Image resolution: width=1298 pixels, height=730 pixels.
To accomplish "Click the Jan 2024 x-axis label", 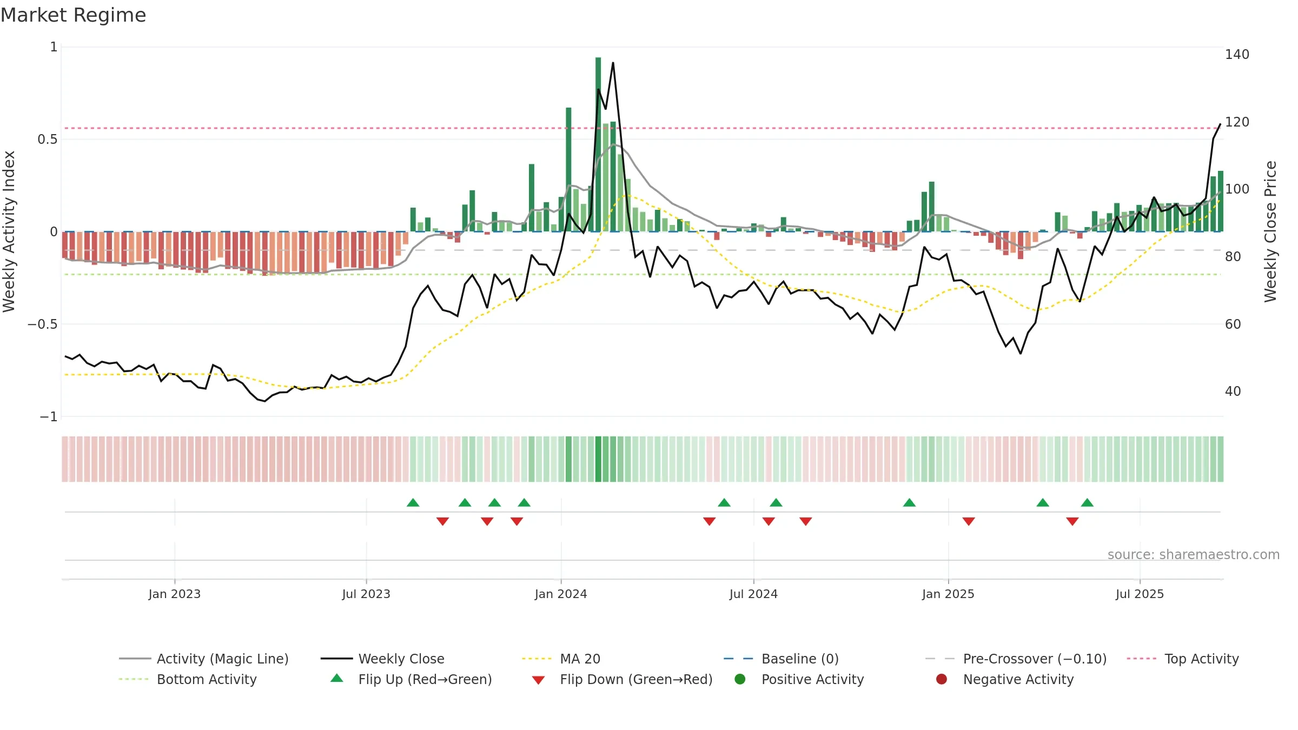I will pyautogui.click(x=561, y=594).
